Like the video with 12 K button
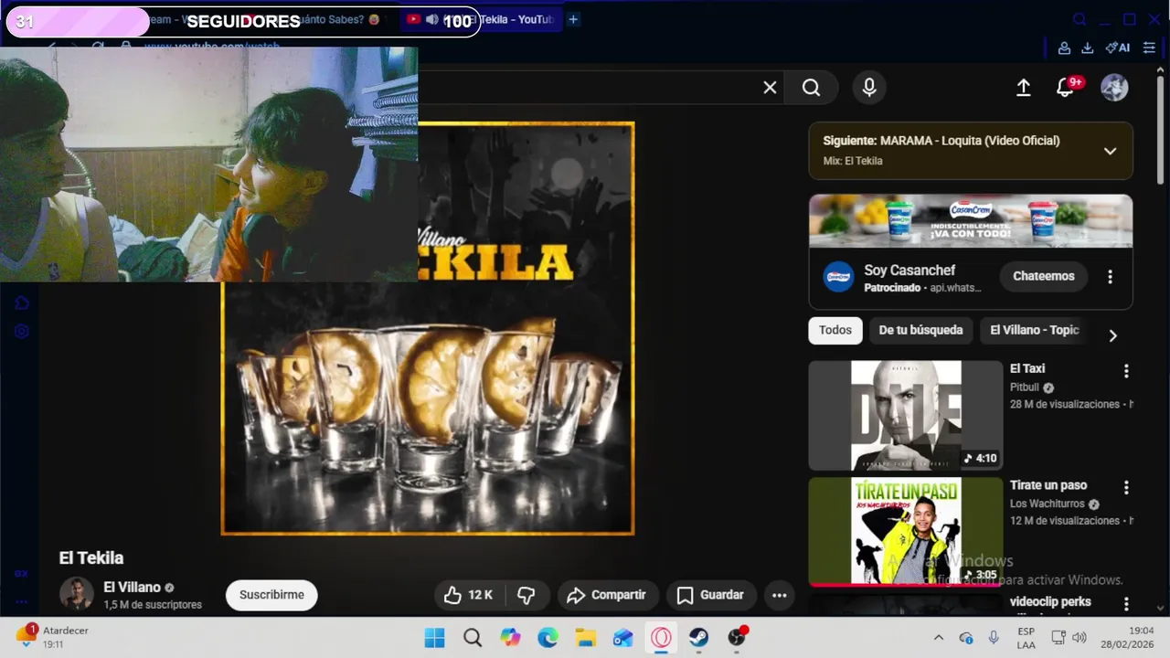This screenshot has height=658, width=1170. [x=469, y=595]
